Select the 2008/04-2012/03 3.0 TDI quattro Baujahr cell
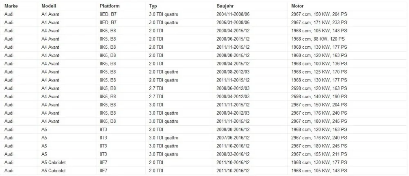Screen dimensions: 409x176 pos(250,113)
